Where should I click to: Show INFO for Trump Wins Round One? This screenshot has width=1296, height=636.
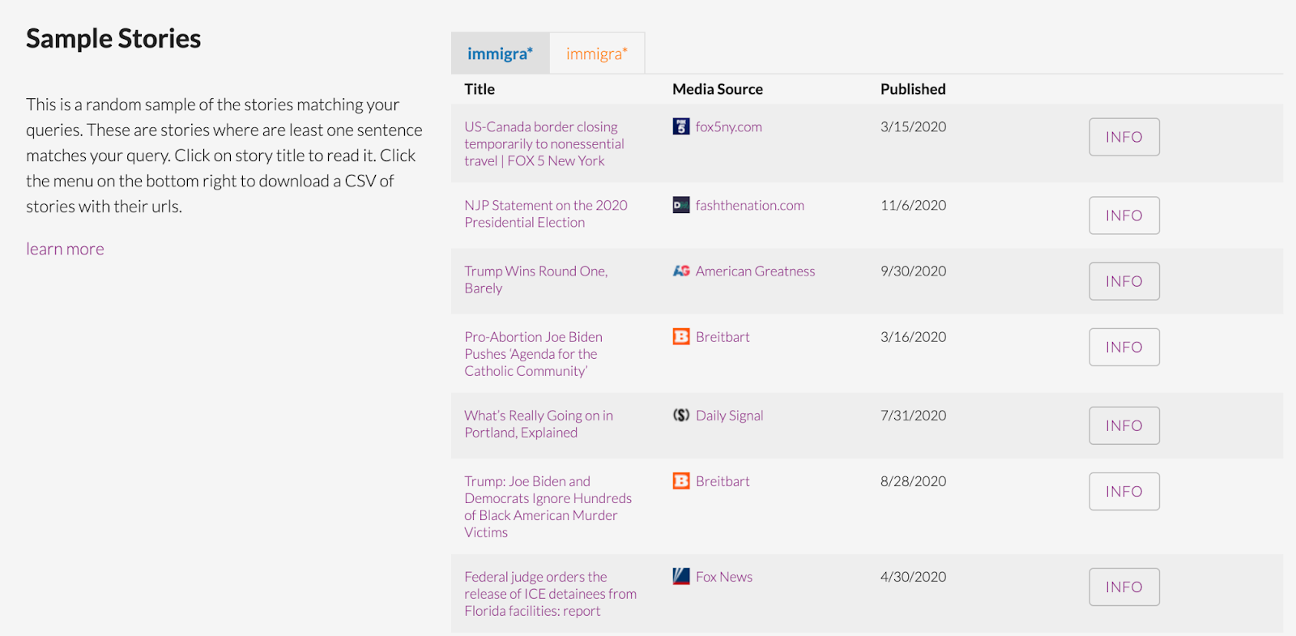[x=1123, y=281]
